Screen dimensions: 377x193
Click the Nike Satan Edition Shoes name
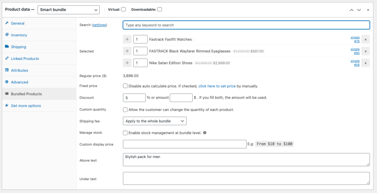point(171,63)
